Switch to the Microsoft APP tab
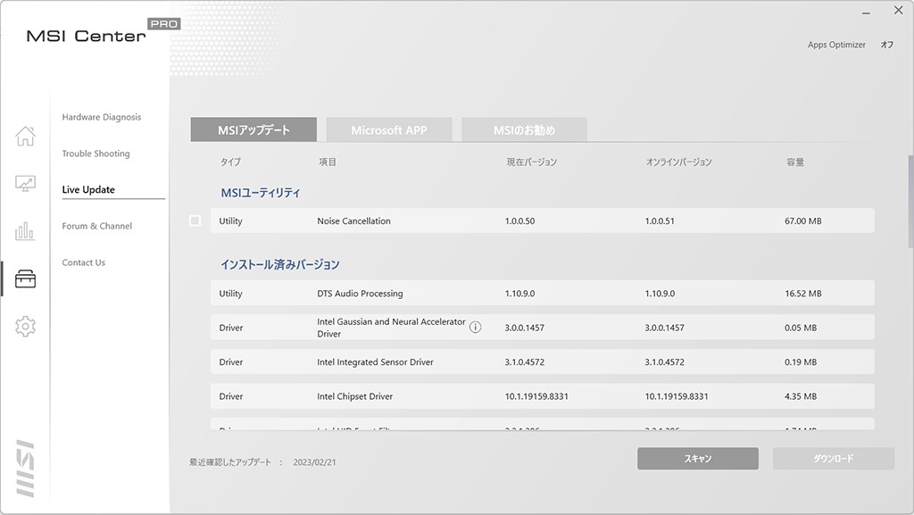The image size is (914, 515). [x=389, y=130]
